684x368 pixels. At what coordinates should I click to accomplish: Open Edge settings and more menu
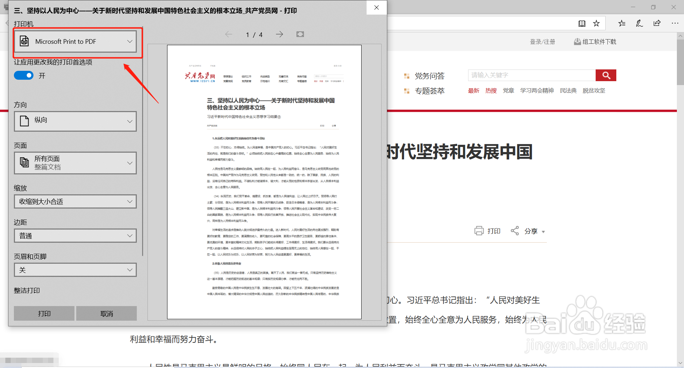[x=675, y=23]
